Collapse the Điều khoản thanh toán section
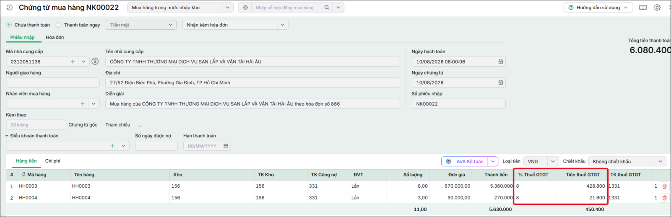The image size is (671, 217). [7, 136]
